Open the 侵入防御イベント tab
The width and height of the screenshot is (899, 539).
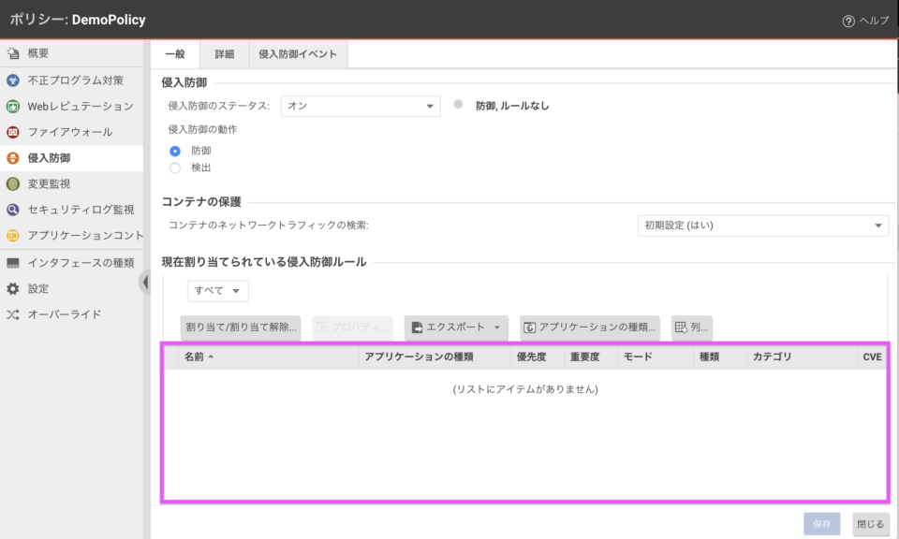pos(296,53)
